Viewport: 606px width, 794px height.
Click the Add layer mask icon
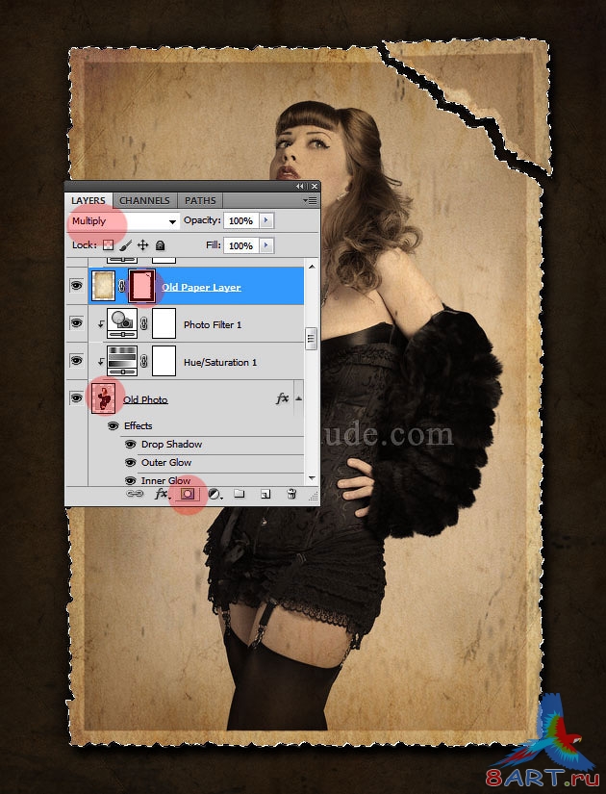coord(189,494)
